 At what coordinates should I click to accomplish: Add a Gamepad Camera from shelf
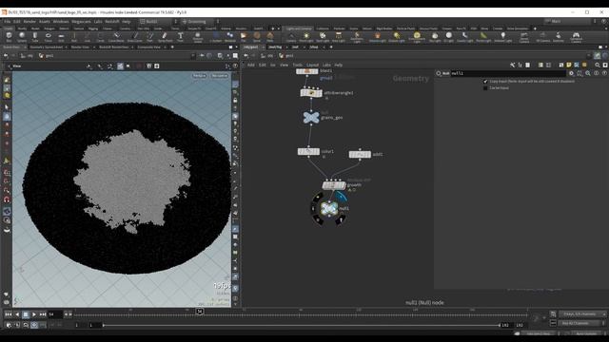[x=576, y=37]
